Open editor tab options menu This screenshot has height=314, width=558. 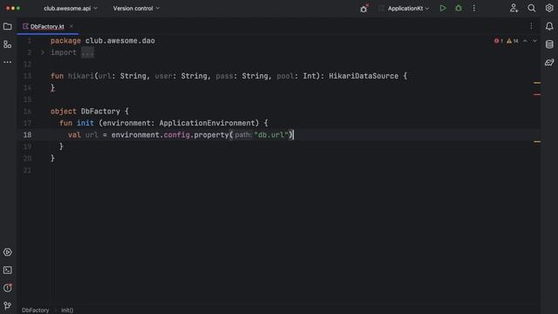coord(531,26)
